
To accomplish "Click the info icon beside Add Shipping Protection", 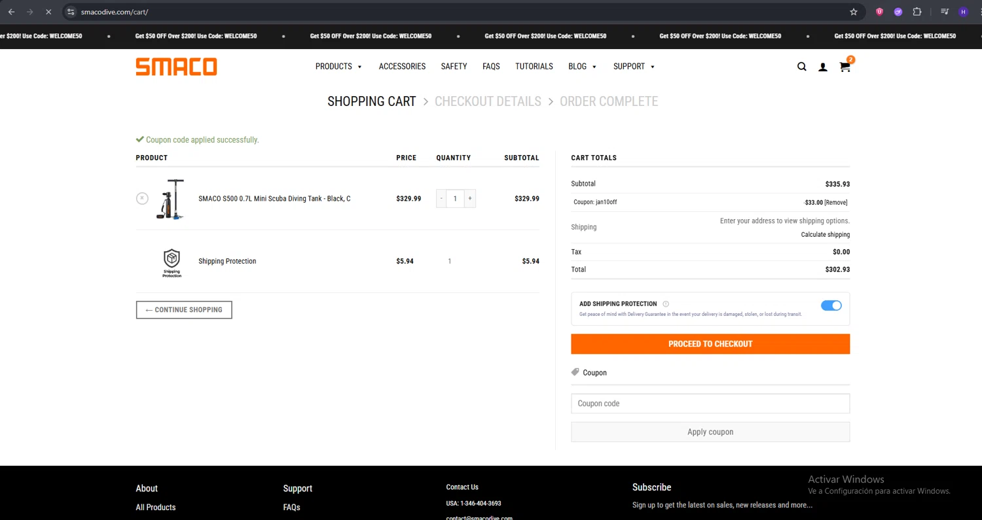I will (x=666, y=304).
